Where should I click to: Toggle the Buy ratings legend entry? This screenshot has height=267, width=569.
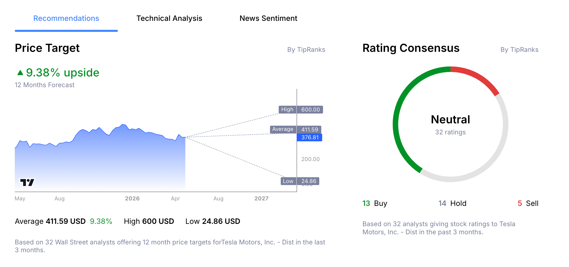374,203
